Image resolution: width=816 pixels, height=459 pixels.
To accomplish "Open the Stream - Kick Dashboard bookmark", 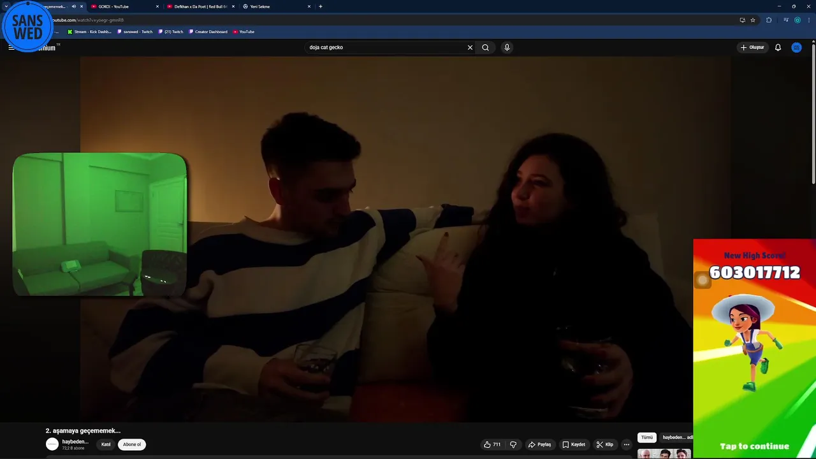I will (x=89, y=31).
